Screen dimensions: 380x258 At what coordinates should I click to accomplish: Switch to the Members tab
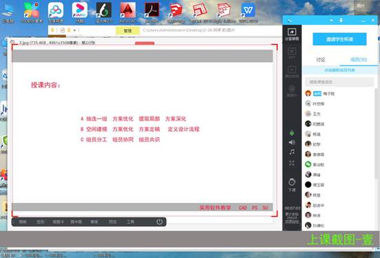(359, 59)
